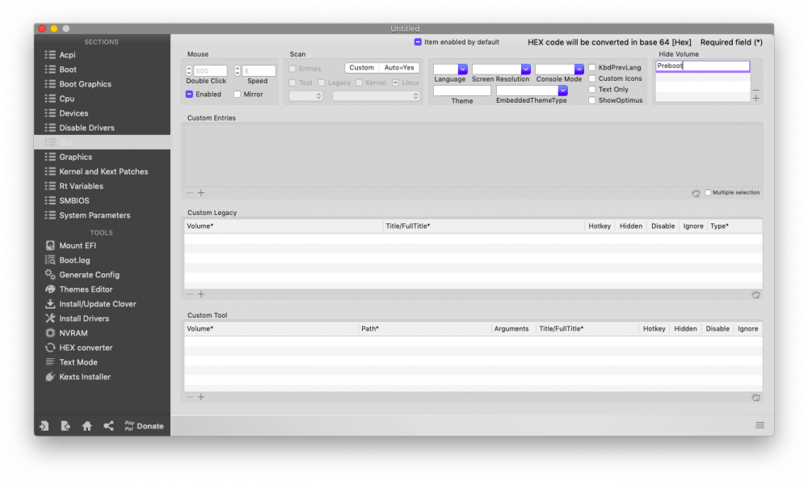Click the action icon below the Custom Legacy table
808x481 pixels.
pyautogui.click(x=755, y=295)
